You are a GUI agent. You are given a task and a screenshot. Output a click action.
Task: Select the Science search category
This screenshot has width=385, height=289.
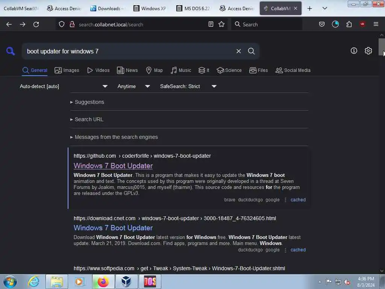pyautogui.click(x=229, y=70)
